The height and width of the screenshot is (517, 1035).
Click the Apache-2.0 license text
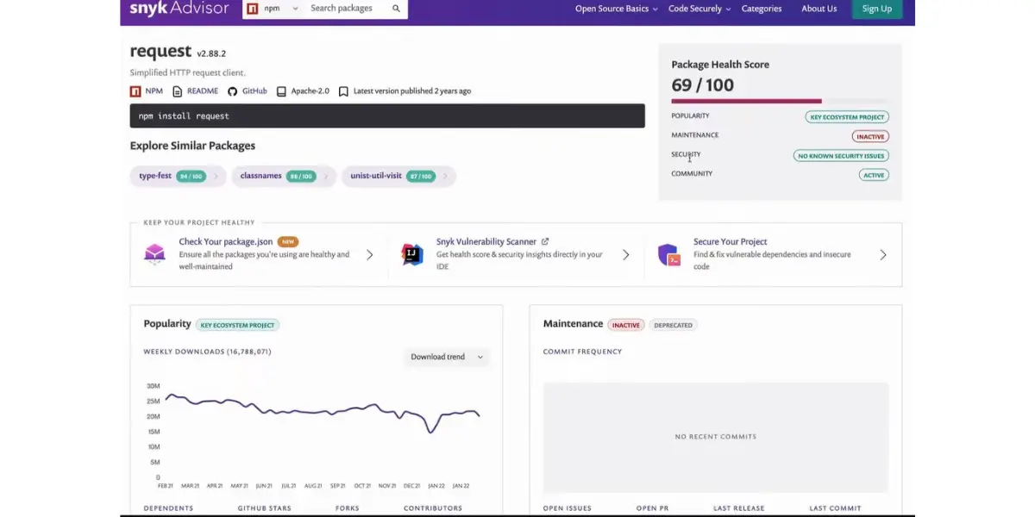pos(310,91)
